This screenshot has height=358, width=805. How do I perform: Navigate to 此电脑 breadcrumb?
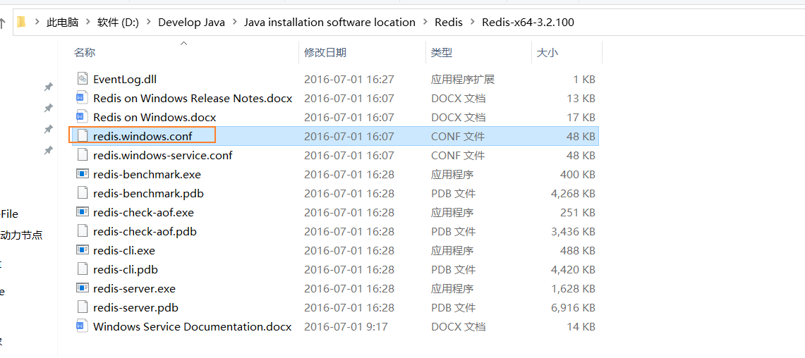(62, 23)
